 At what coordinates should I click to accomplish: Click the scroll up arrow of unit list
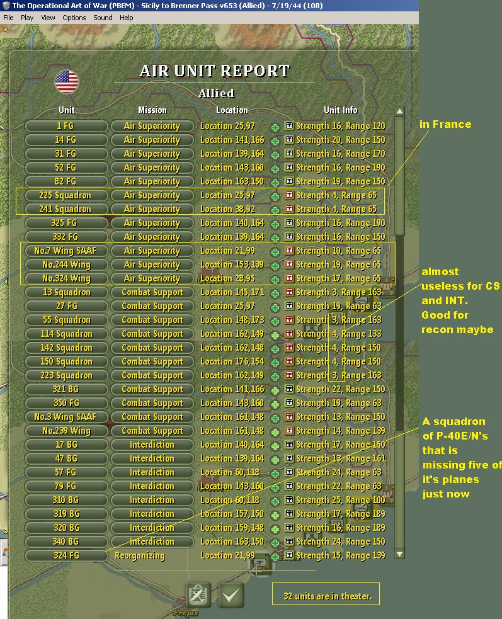coord(400,111)
